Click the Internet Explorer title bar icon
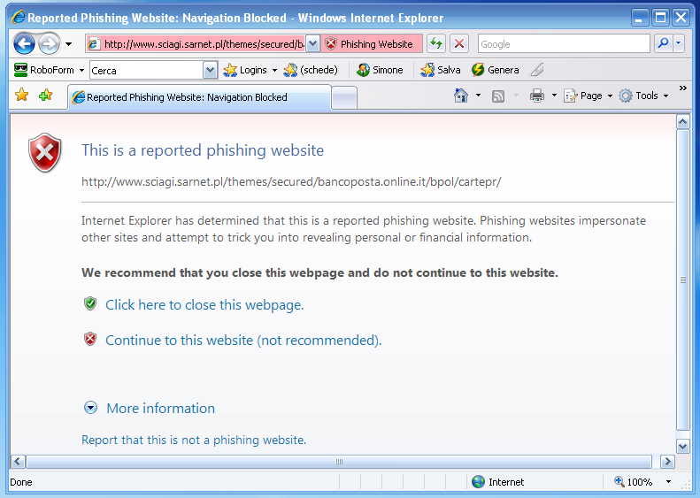 pyautogui.click(x=19, y=18)
